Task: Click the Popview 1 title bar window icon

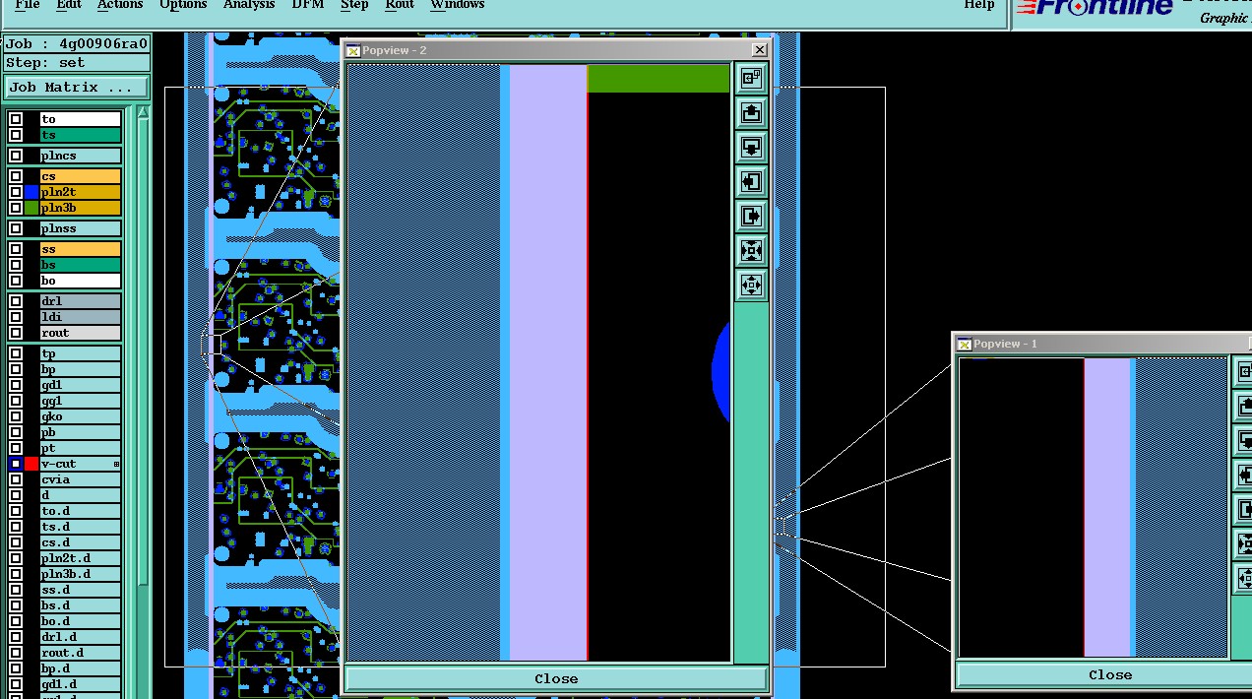Action: tap(965, 344)
